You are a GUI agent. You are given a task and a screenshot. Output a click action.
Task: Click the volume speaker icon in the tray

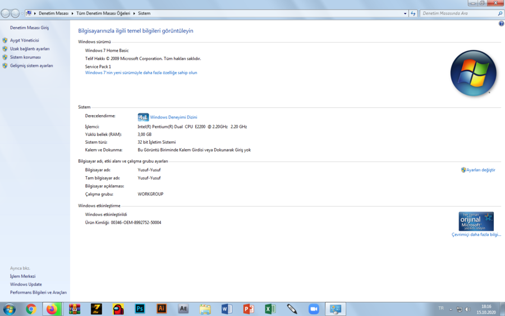[x=467, y=309]
